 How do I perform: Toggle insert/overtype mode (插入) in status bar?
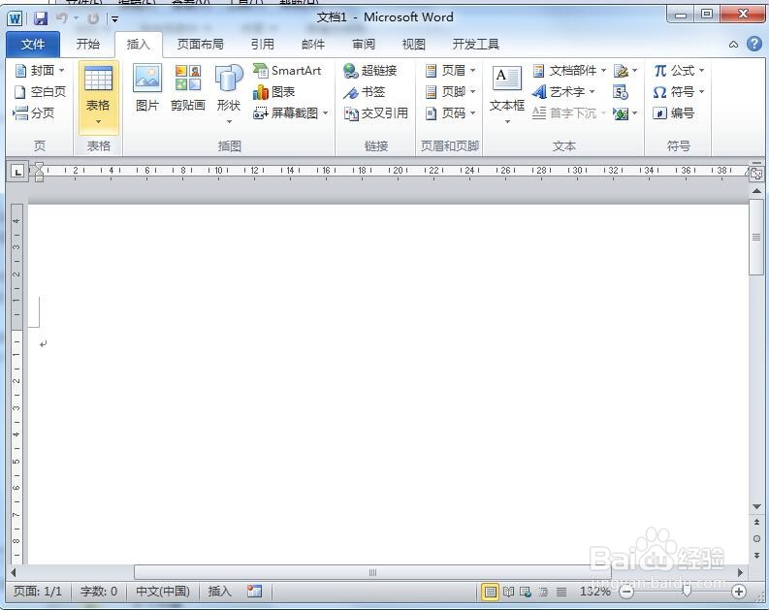coord(219,591)
